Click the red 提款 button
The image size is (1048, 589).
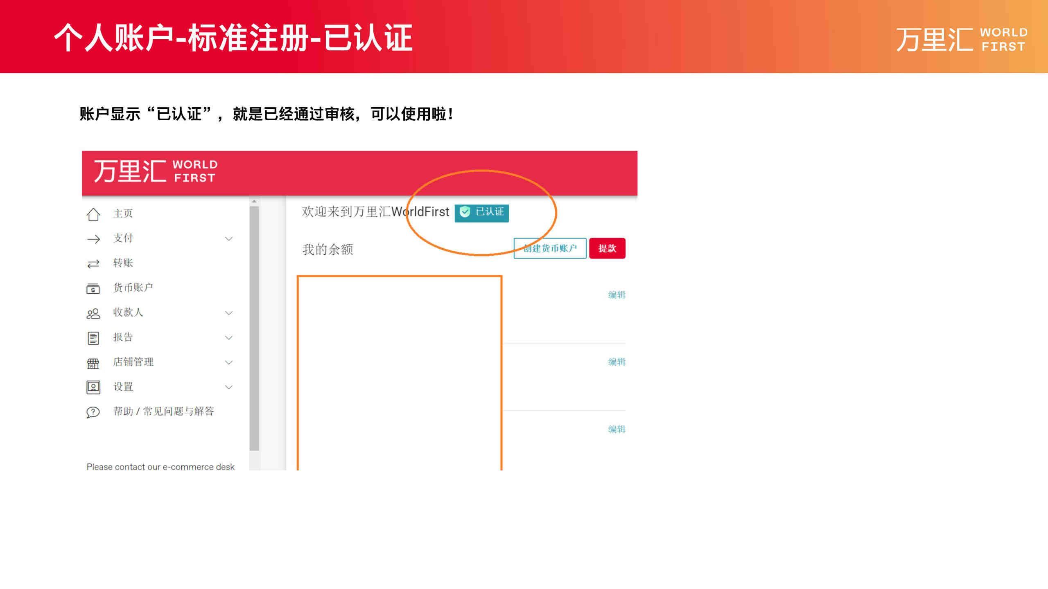coord(607,248)
